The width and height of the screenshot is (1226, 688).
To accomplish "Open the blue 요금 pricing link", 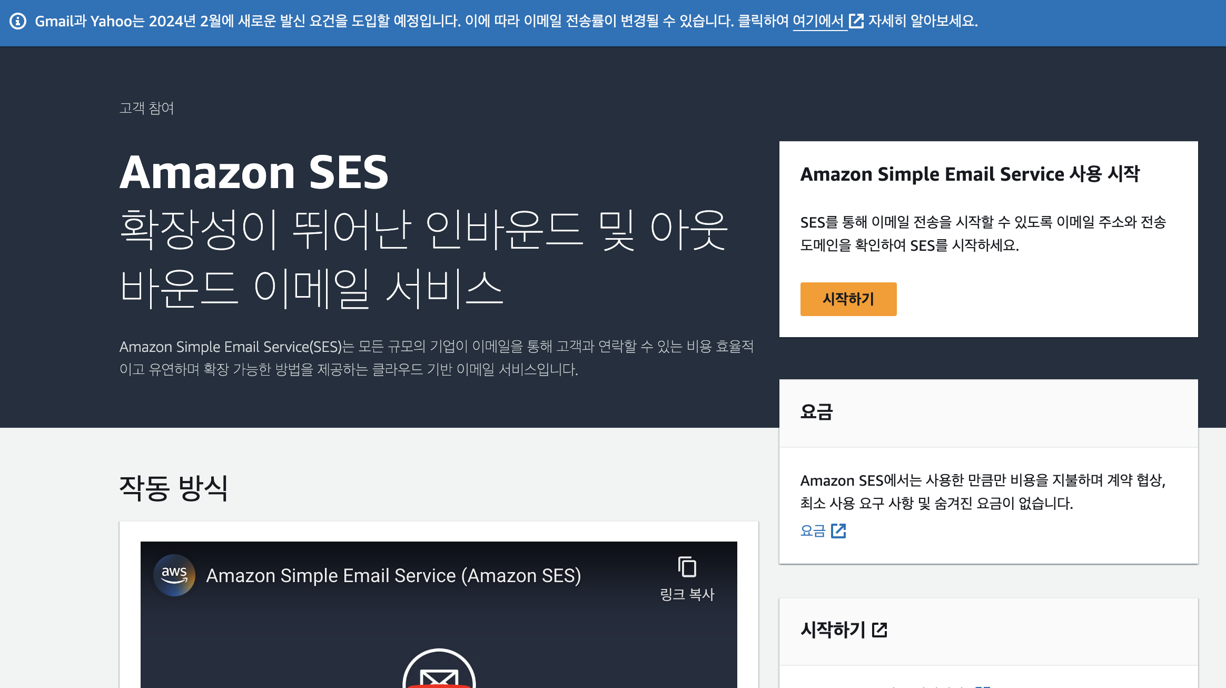I will [813, 531].
